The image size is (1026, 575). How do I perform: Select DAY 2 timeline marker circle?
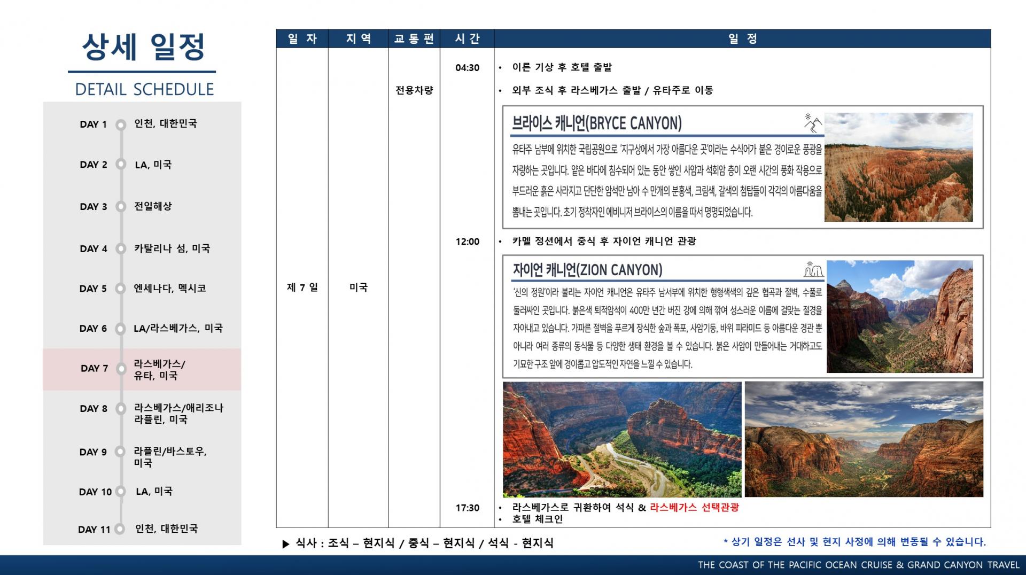pyautogui.click(x=121, y=165)
